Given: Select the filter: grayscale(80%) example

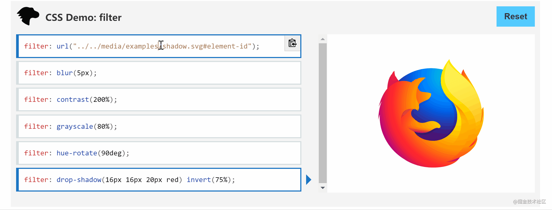Looking at the screenshot, I should pyautogui.click(x=159, y=126).
